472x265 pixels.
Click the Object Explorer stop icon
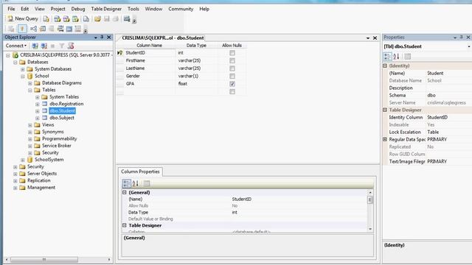point(52,46)
